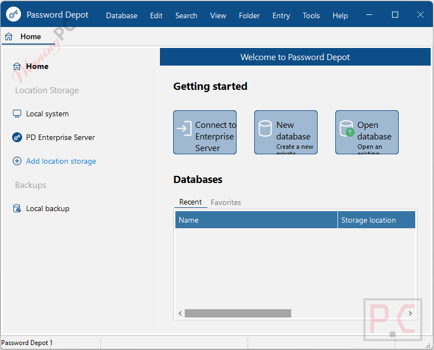Select the Home tab label

(30, 36)
